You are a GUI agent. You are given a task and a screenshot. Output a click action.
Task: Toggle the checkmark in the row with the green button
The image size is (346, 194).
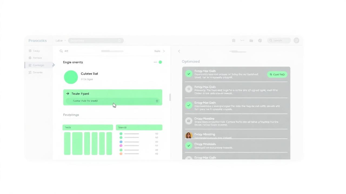tap(189, 73)
